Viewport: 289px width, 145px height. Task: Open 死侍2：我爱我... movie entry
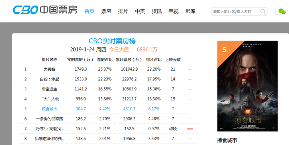click(49, 129)
